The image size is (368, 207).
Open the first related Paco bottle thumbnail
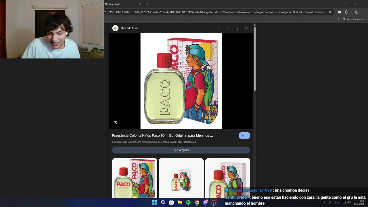tap(135, 178)
